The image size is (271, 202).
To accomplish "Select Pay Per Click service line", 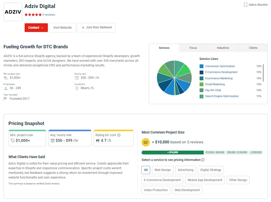I will (213, 90).
